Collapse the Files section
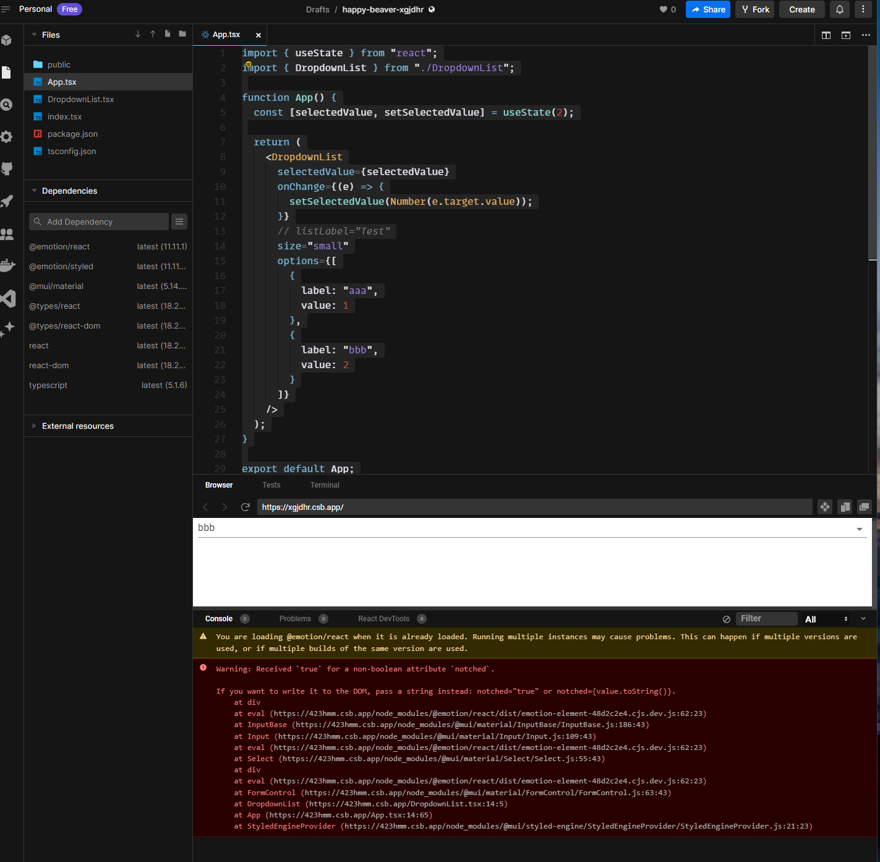Image resolution: width=880 pixels, height=862 pixels. 34,35
